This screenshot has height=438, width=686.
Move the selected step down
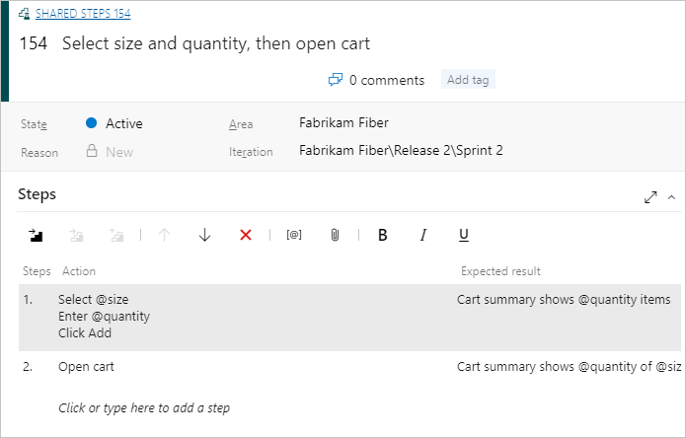204,235
